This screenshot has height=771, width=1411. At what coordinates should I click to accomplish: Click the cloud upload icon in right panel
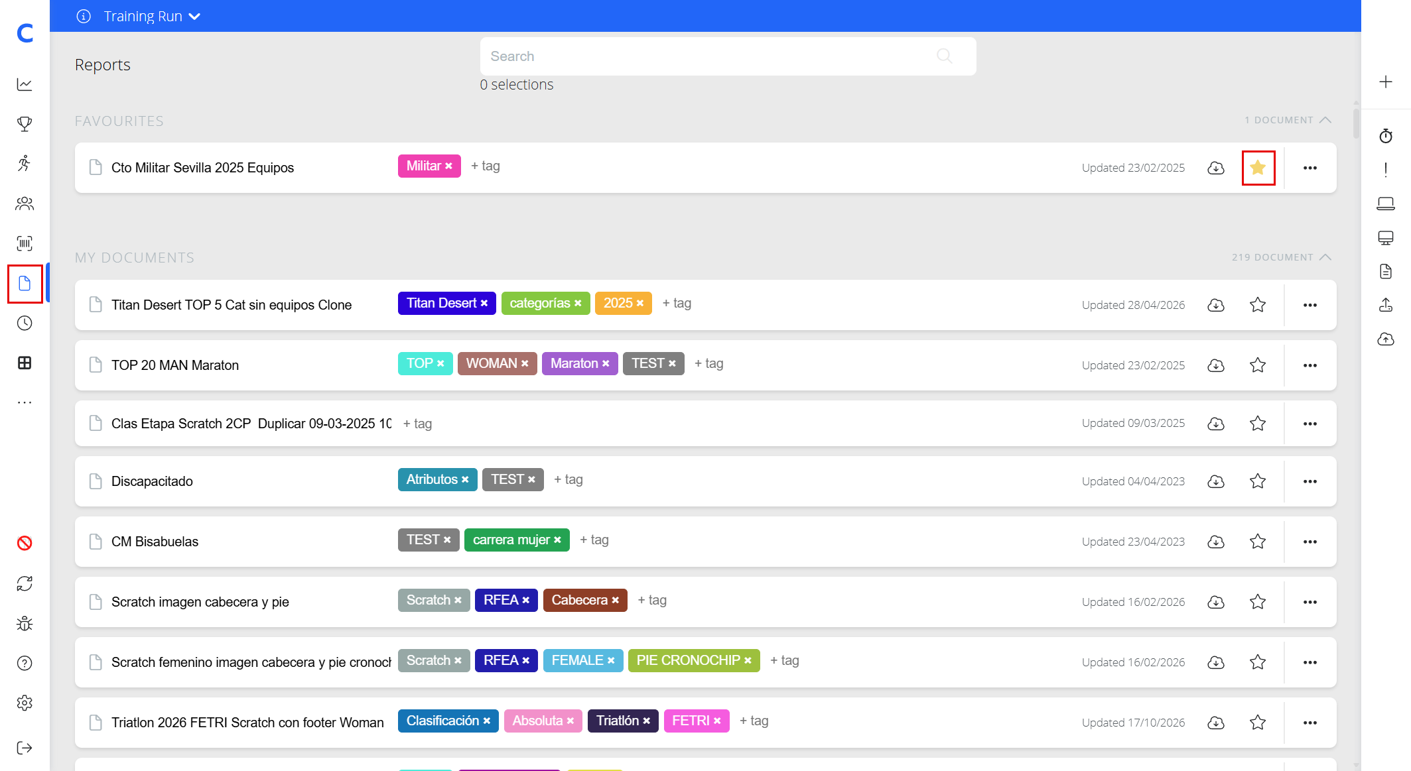click(1386, 339)
